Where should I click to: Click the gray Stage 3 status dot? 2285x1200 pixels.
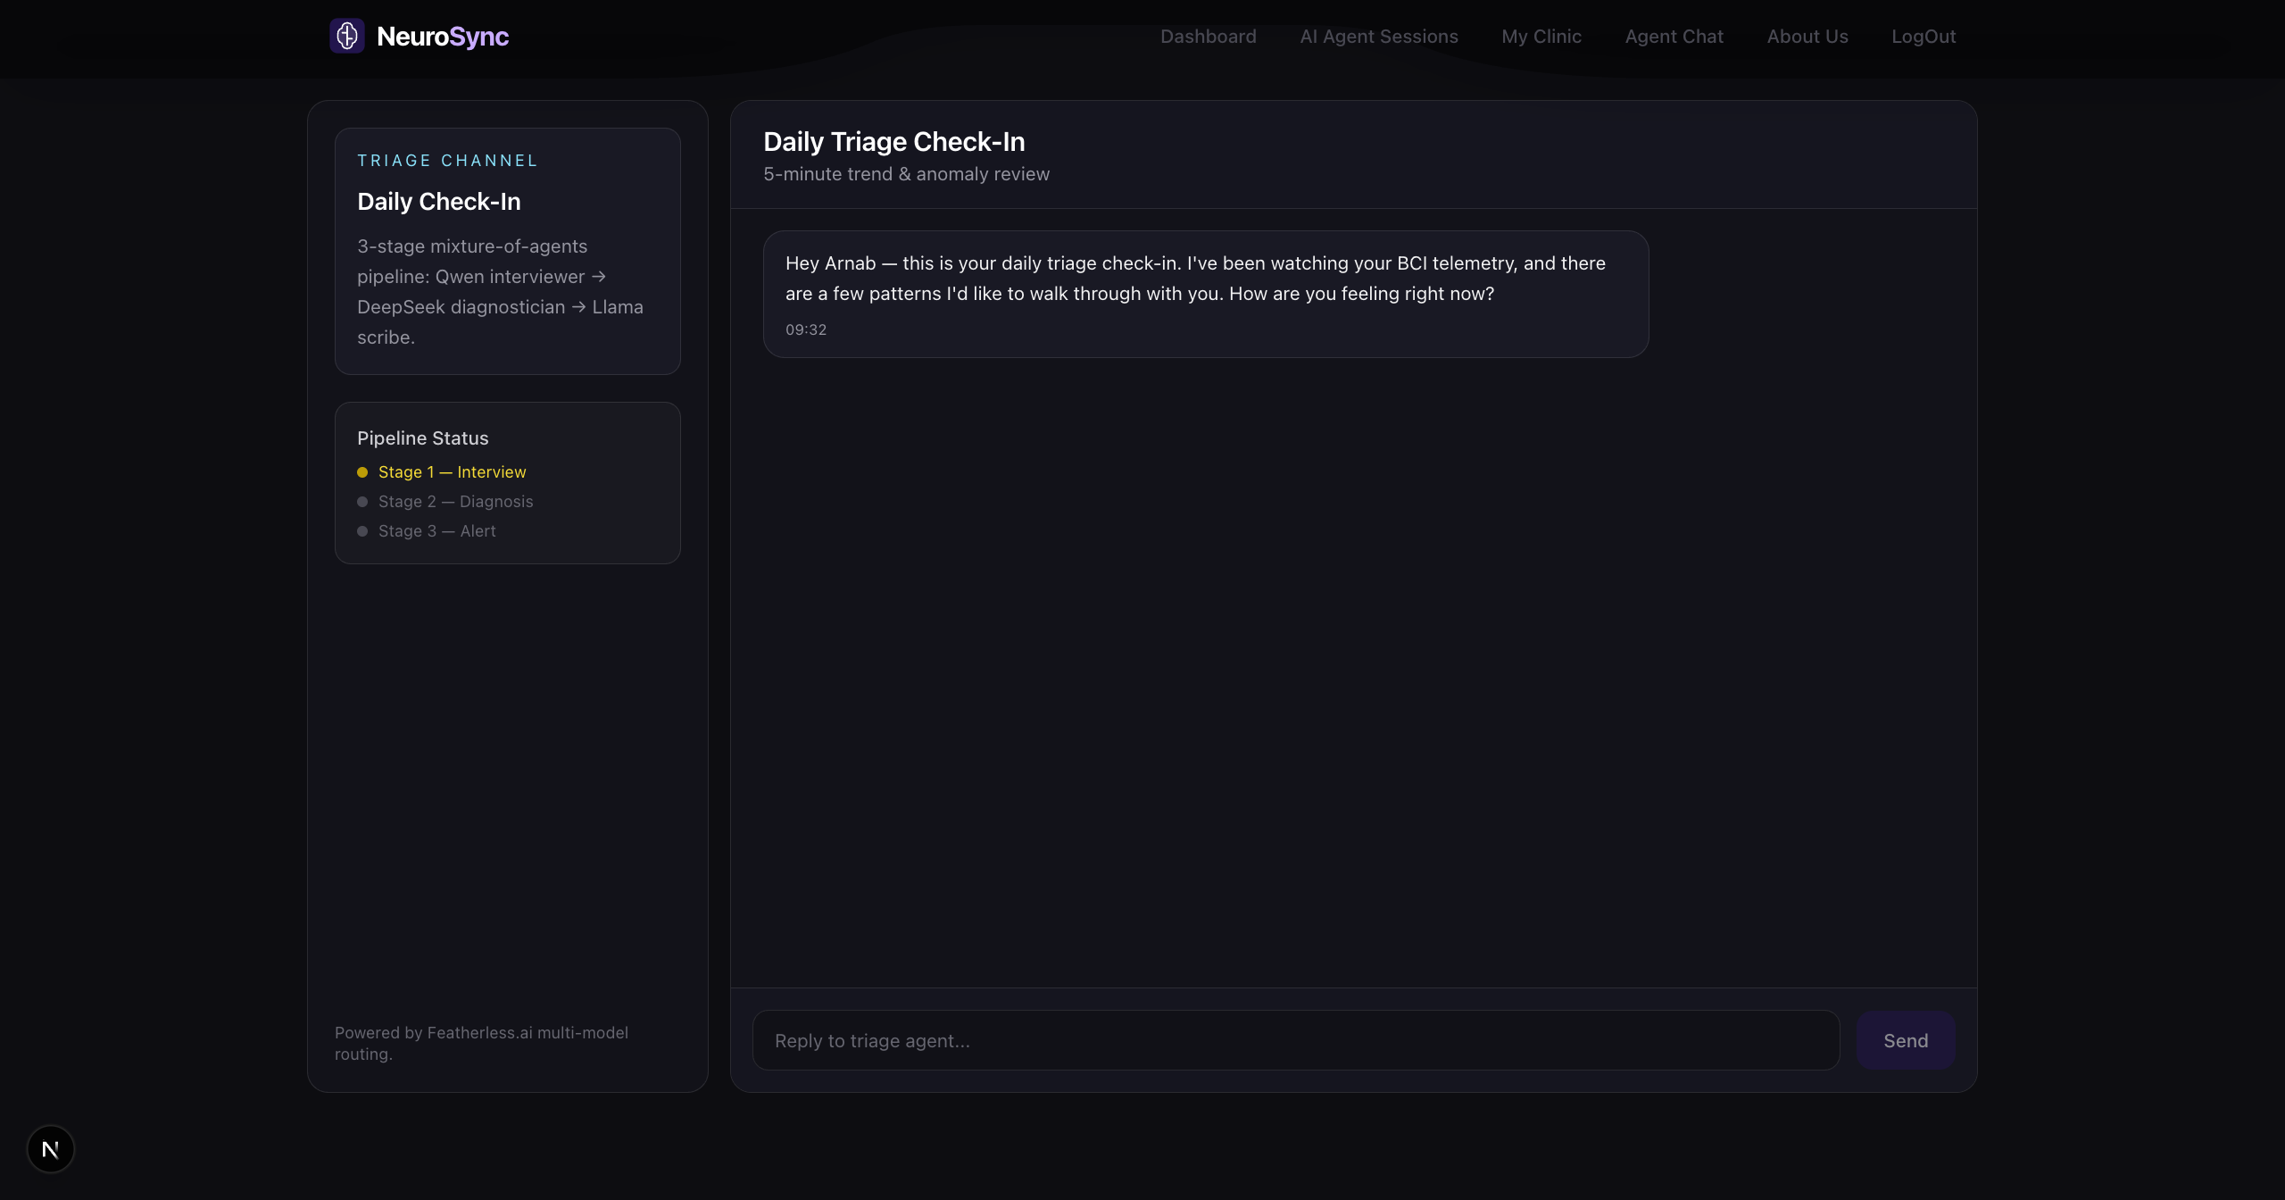click(362, 531)
